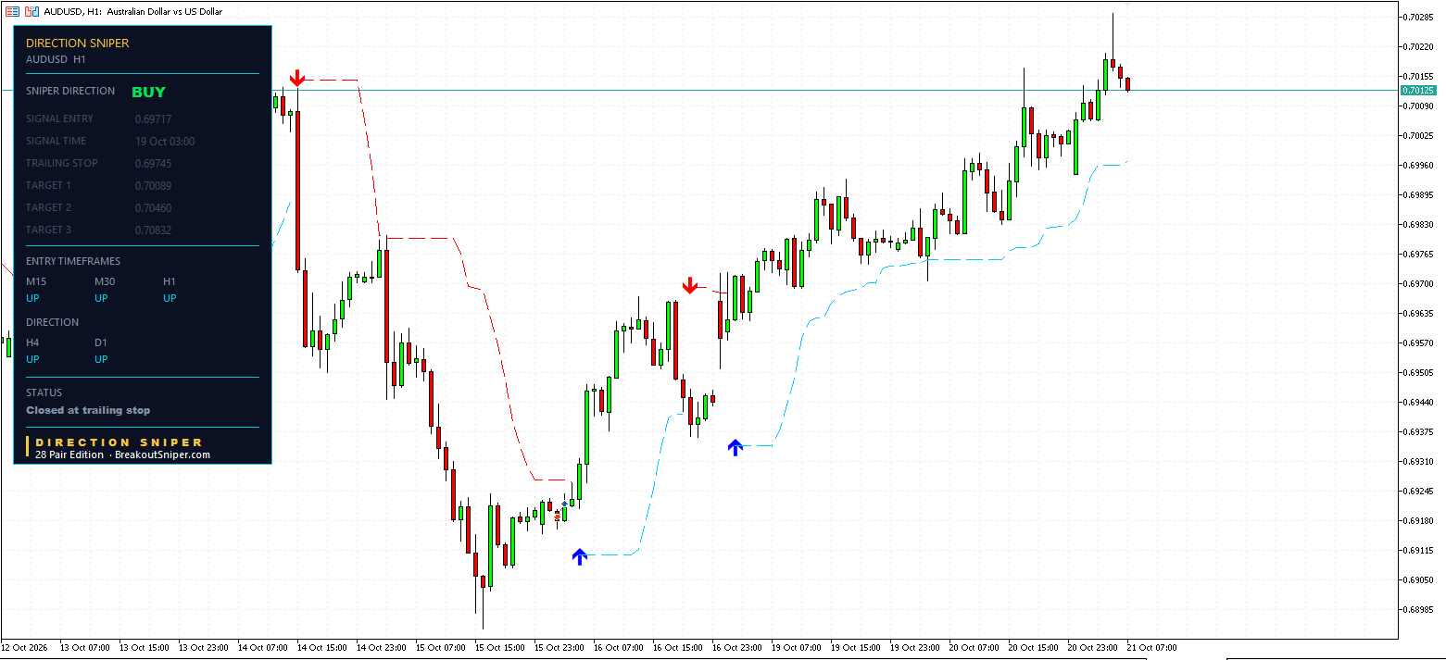
Task: Click the 0.69310 price scale label
Action: [1419, 461]
